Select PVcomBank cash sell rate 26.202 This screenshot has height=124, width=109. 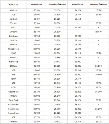[x=78, y=105]
